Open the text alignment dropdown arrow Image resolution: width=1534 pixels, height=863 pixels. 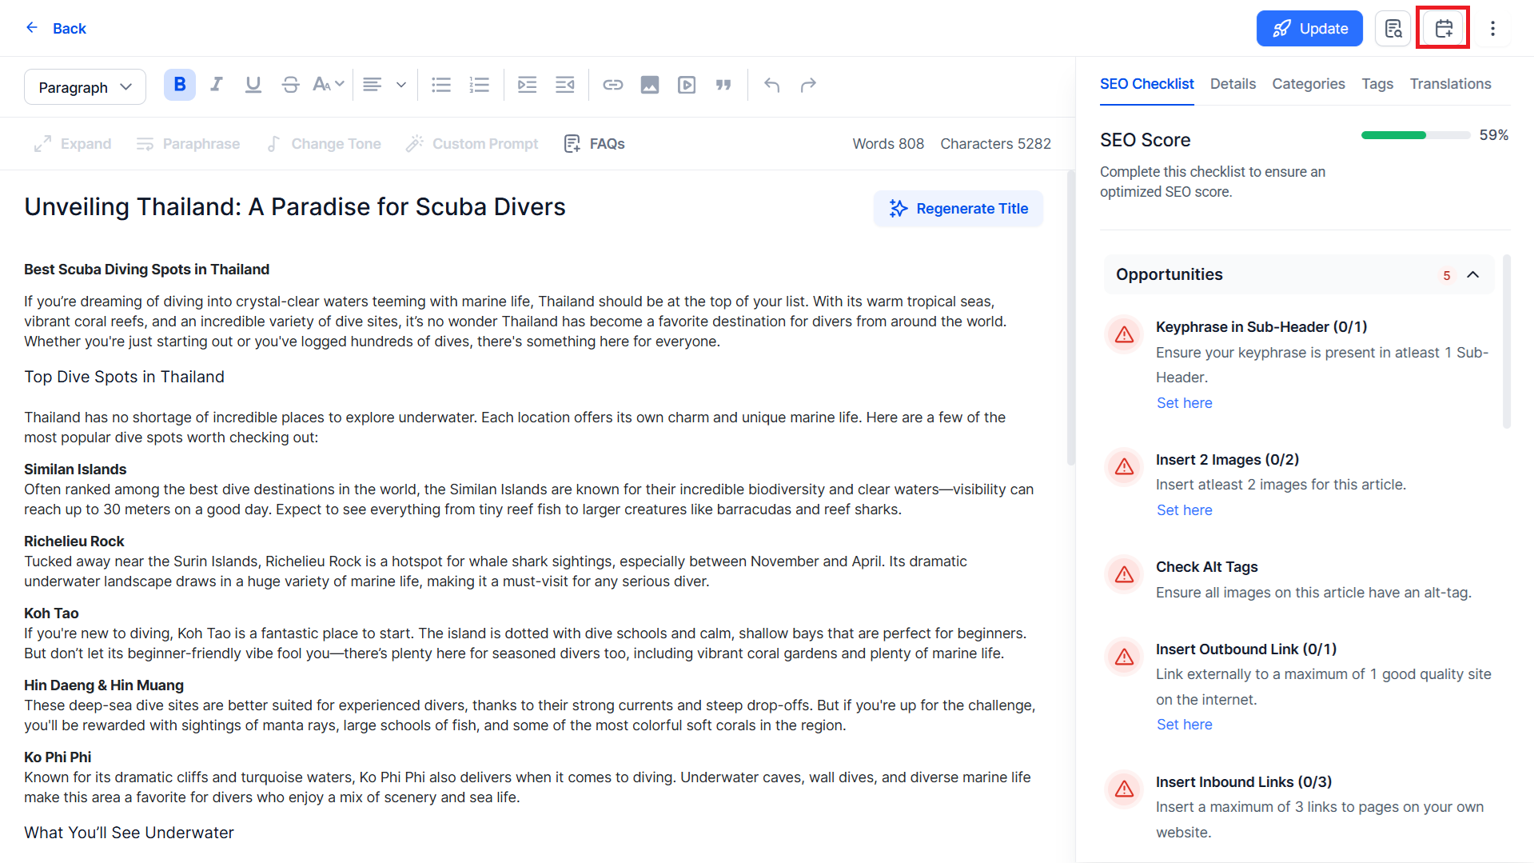[x=401, y=85]
